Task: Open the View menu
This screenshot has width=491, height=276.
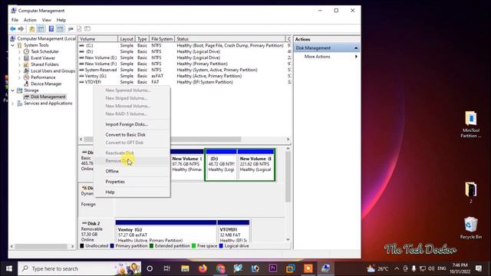Action: [x=46, y=20]
